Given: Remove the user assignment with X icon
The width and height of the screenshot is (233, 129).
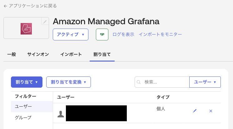Looking at the screenshot, I should tap(211, 111).
